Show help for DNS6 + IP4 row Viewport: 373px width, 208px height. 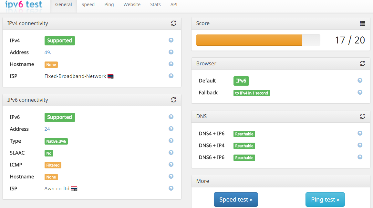point(360,145)
